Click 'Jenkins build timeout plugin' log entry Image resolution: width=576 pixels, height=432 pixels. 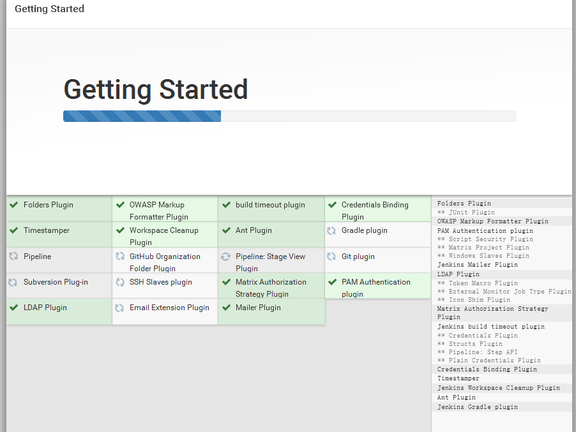click(491, 327)
